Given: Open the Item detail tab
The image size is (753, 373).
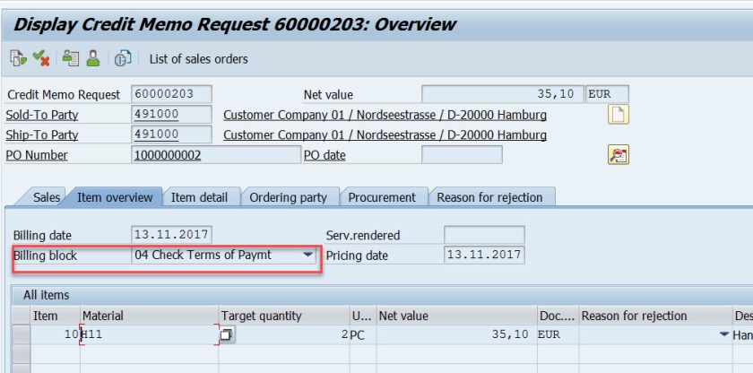Looking at the screenshot, I should (x=199, y=197).
